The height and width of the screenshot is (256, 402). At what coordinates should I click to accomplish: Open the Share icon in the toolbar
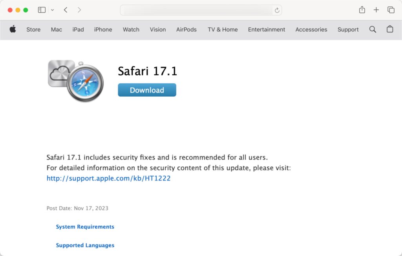362,10
